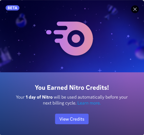Click the dark ring inside Nitro logo
Image resolution: width=144 pixels, height=135 pixels.
(76, 38)
